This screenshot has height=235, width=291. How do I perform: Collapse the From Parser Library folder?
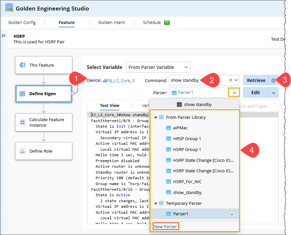(x=156, y=117)
